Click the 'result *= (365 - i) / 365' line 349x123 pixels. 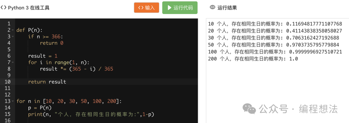point(77,69)
